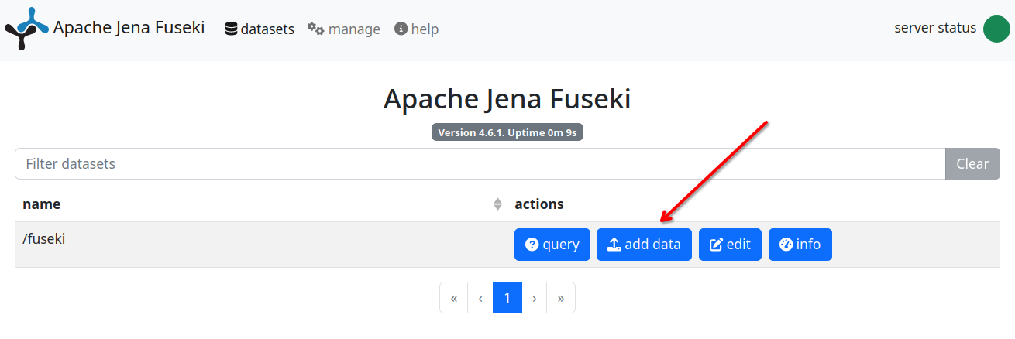Viewport: 1015px width, 339px height.
Task: Click the Apache Jena Fuseki logo icon
Action: tap(26, 29)
